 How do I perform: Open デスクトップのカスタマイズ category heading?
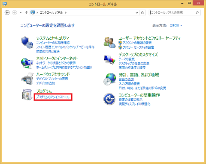point(138,55)
